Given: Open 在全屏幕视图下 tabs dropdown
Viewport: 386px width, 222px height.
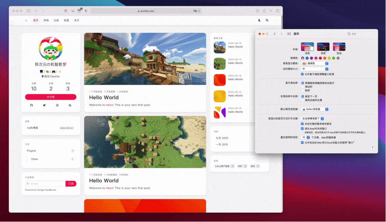Looking at the screenshot, I should click(313, 119).
